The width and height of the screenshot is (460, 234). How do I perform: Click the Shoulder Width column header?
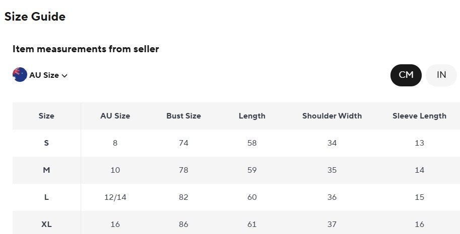[332, 116]
